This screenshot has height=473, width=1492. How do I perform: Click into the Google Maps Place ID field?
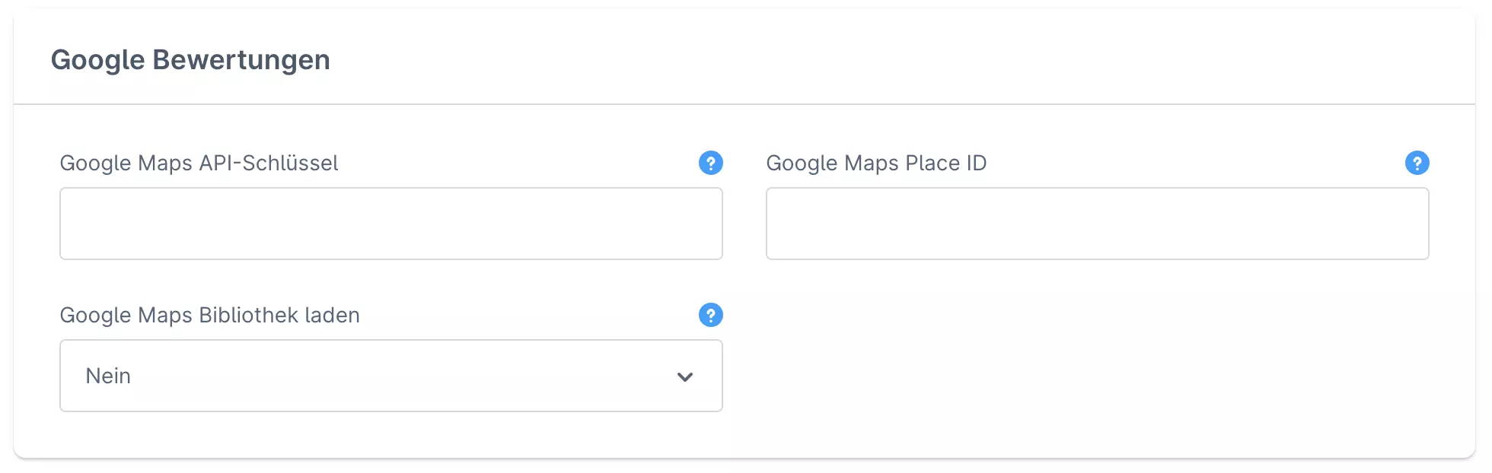[1097, 224]
